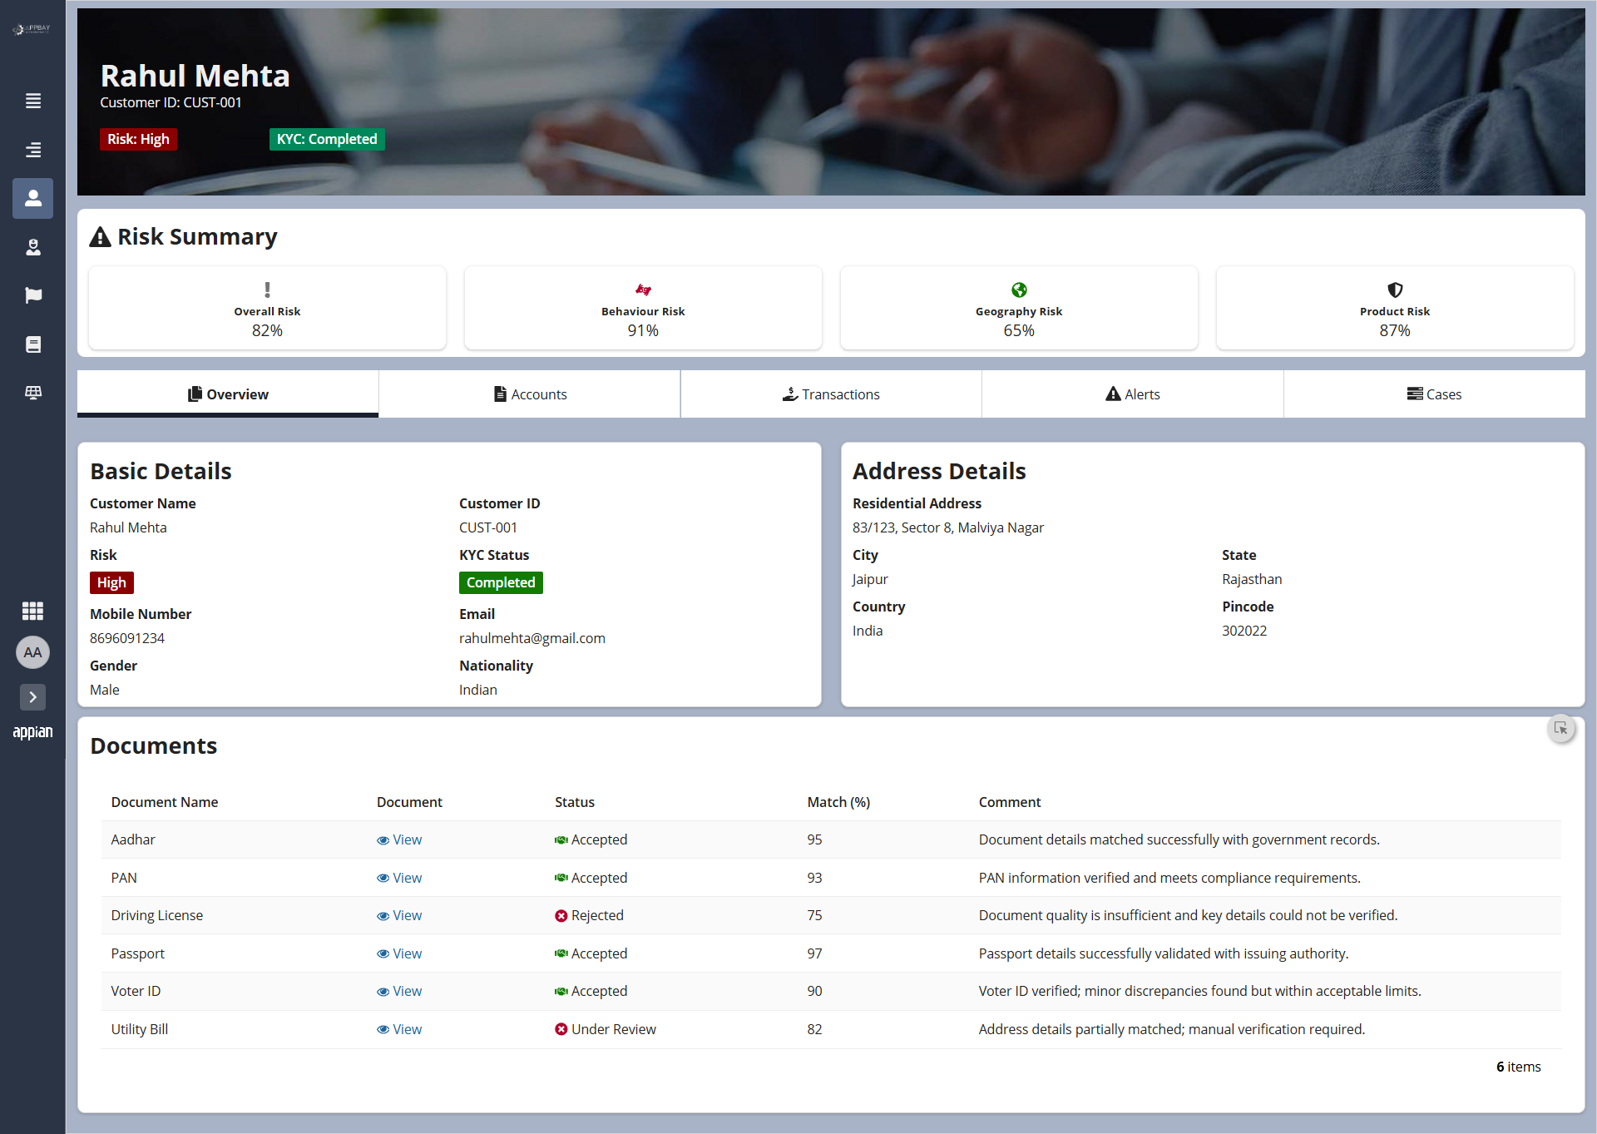This screenshot has height=1134, width=1597.
Task: Open the Cases tab
Action: point(1434,394)
